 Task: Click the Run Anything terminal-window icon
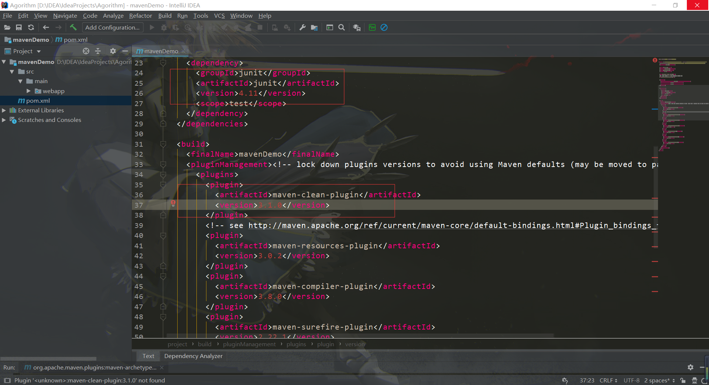tap(330, 27)
